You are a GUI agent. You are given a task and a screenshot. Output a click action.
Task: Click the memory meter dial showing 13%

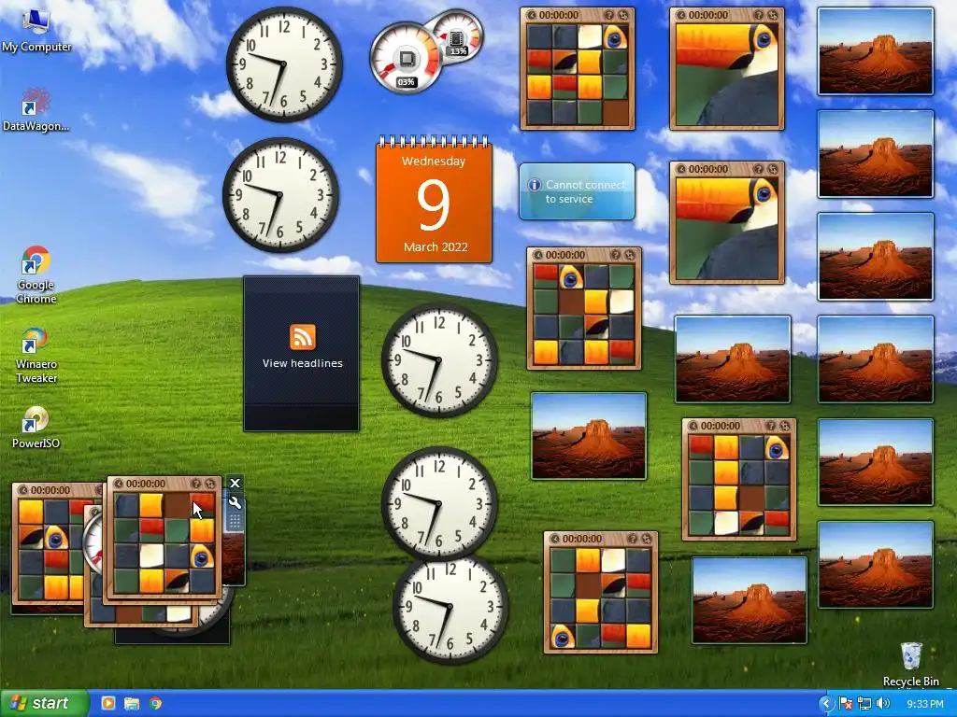[457, 38]
